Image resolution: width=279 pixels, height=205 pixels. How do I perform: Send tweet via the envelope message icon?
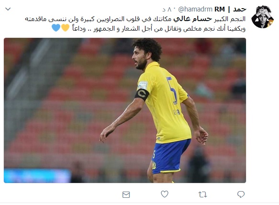[x=126, y=194]
